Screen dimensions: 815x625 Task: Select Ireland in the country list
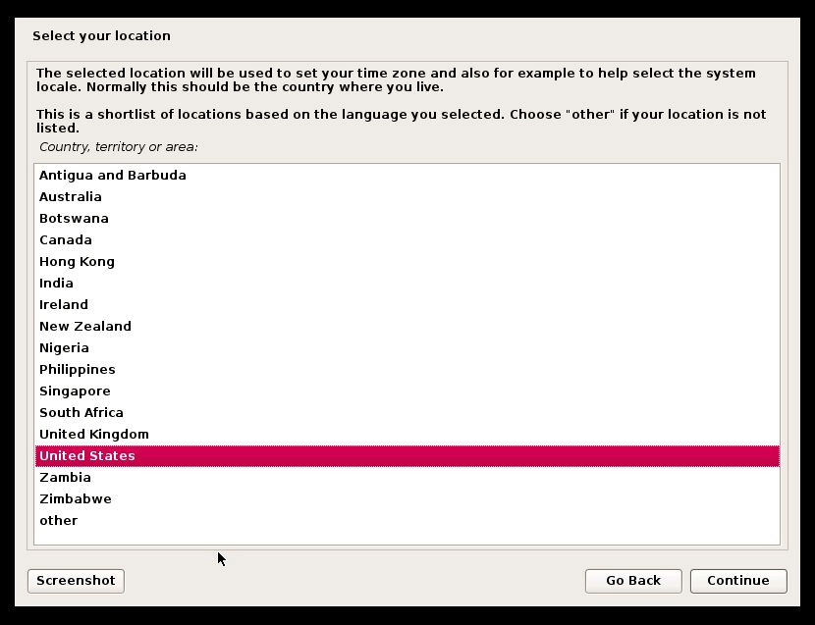(63, 304)
